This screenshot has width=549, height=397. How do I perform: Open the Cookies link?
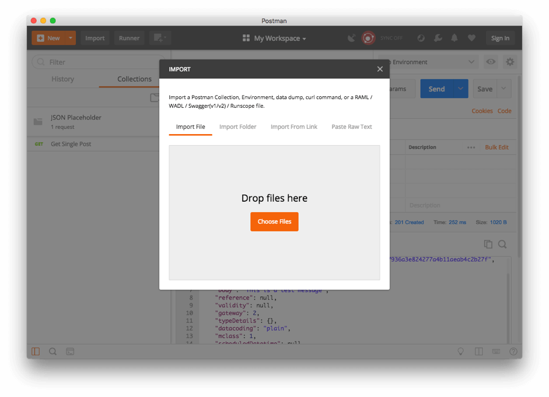click(x=482, y=111)
